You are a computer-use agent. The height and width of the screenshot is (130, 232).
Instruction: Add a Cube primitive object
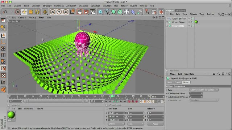click(x=100, y=12)
